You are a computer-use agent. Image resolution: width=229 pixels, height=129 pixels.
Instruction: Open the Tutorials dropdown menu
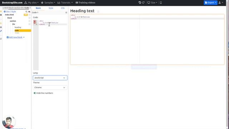pos(65,3)
